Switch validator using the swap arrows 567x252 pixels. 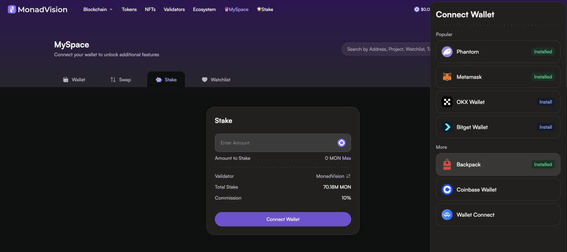coord(348,176)
